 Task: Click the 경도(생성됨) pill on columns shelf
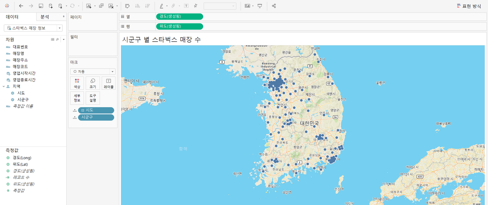pyautogui.click(x=180, y=16)
